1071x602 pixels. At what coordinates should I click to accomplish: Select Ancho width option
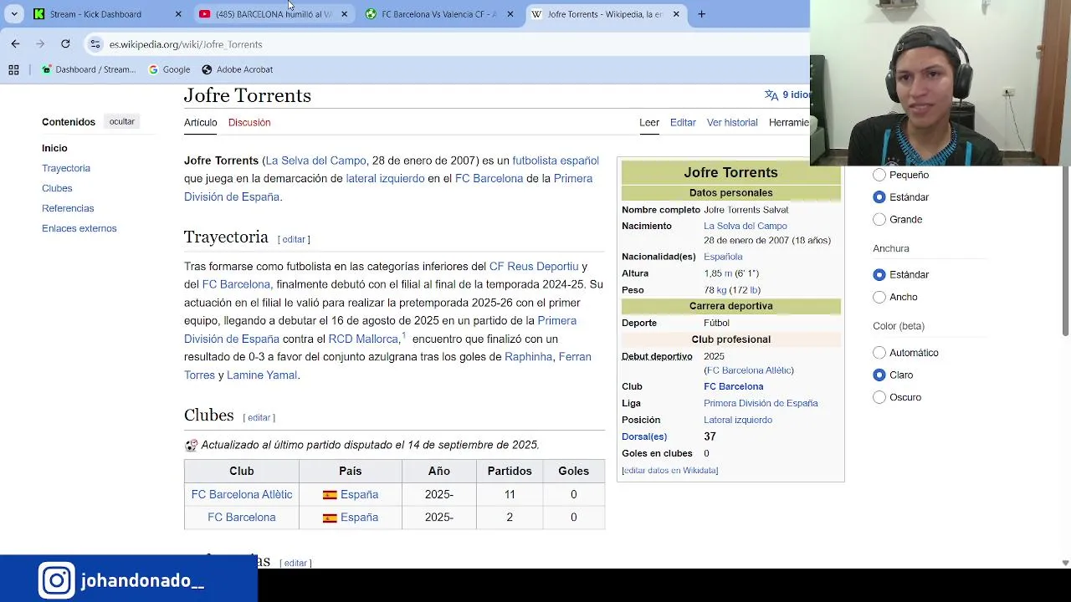[879, 297]
